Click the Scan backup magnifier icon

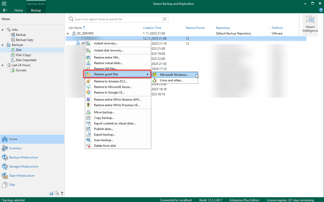[88, 140]
